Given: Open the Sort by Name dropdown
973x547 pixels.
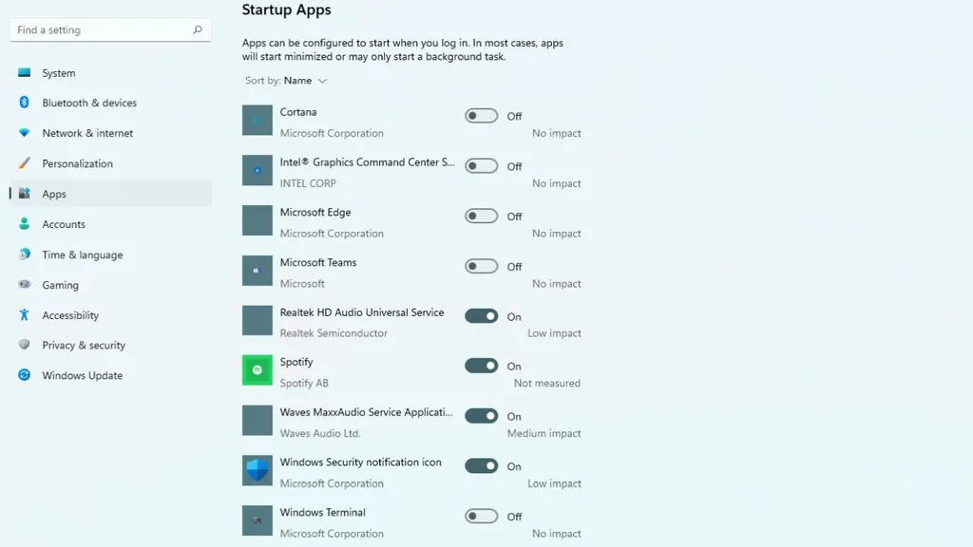Looking at the screenshot, I should [x=305, y=81].
